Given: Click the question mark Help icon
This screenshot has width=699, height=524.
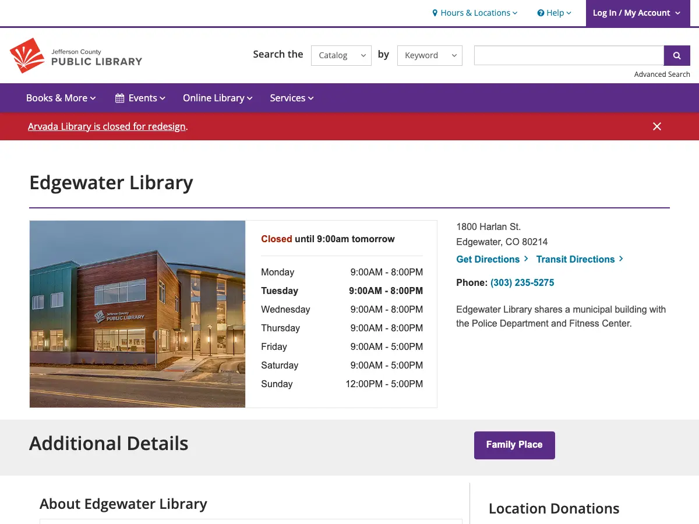Looking at the screenshot, I should [541, 13].
